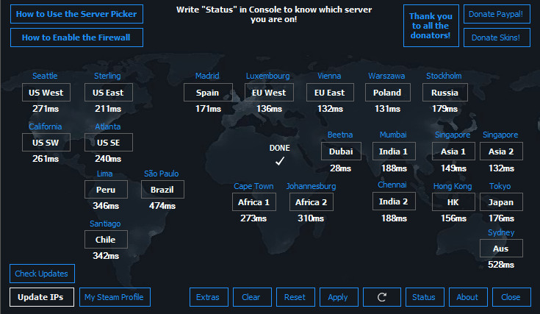Viewport: 540px width, 314px height.
Task: Click Donate Paypal button
Action: (497, 14)
